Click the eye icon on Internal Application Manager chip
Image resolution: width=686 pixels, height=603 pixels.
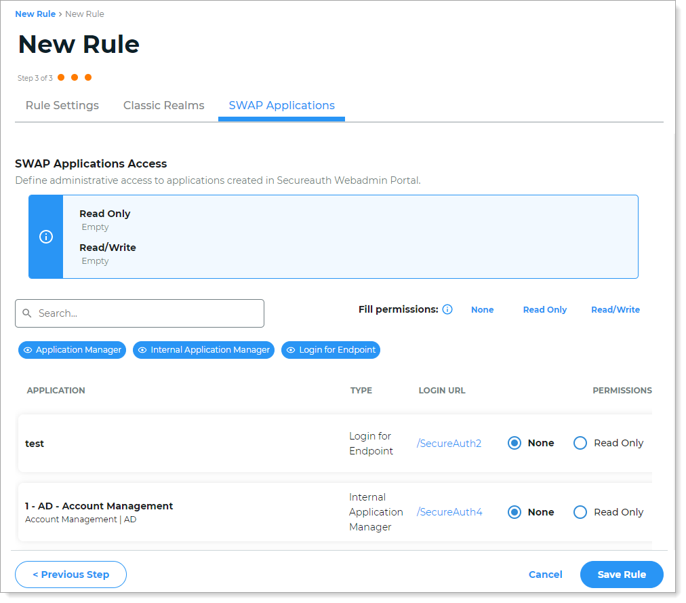(x=141, y=350)
